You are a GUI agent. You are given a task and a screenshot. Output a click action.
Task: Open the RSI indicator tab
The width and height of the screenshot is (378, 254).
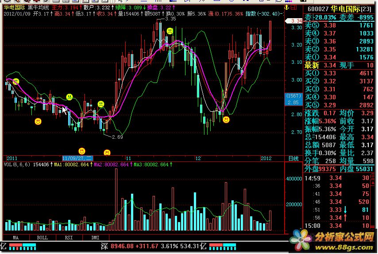click(x=69, y=238)
